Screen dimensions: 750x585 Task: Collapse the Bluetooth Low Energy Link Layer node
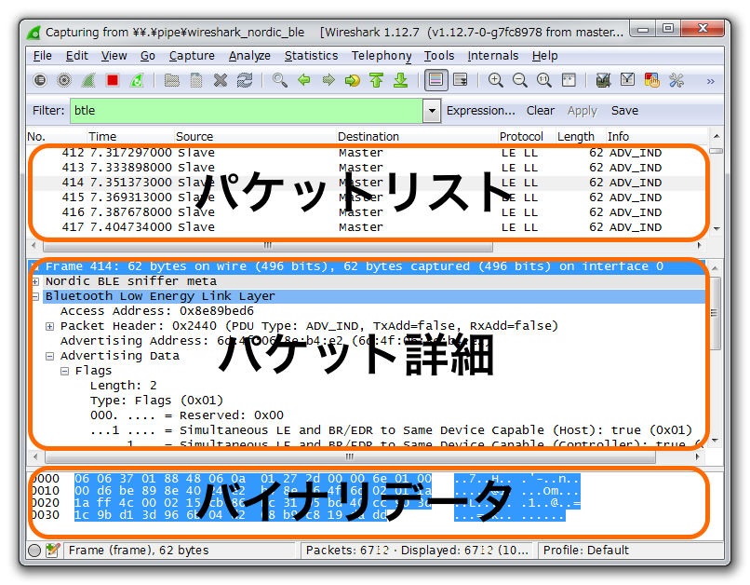click(35, 296)
